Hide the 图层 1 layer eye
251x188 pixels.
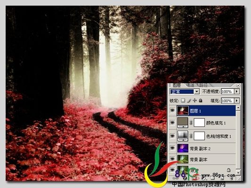click(x=172, y=110)
